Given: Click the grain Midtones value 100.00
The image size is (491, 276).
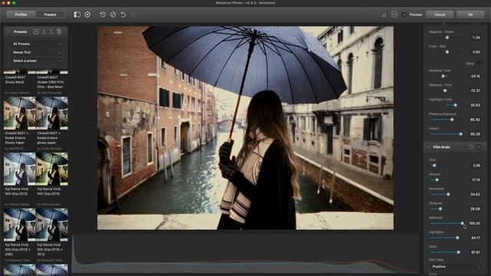Looking at the screenshot, I should [474, 223].
